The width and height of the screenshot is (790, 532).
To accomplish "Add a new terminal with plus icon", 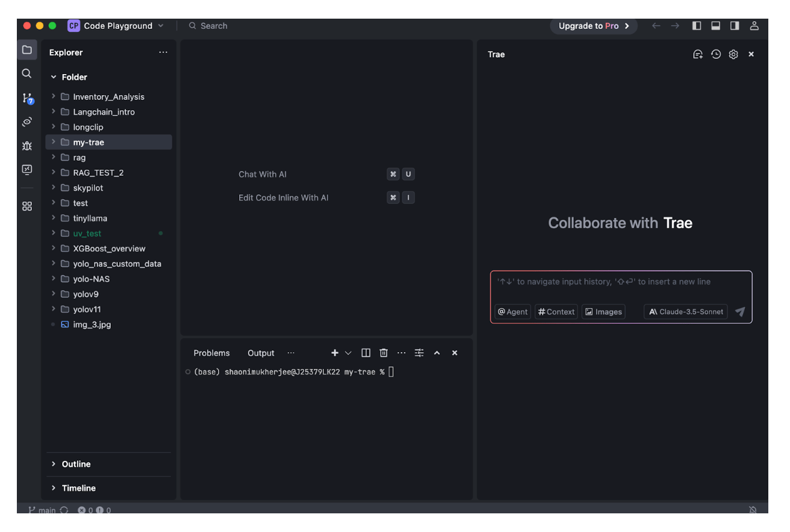I will (335, 353).
